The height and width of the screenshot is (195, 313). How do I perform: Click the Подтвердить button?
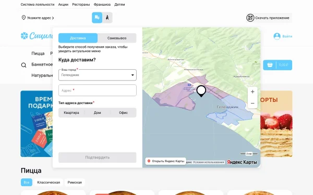pyautogui.click(x=98, y=158)
